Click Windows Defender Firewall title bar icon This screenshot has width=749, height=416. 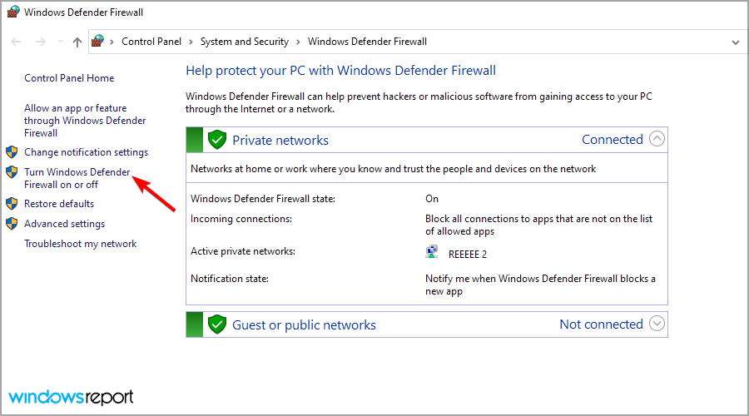13,12
